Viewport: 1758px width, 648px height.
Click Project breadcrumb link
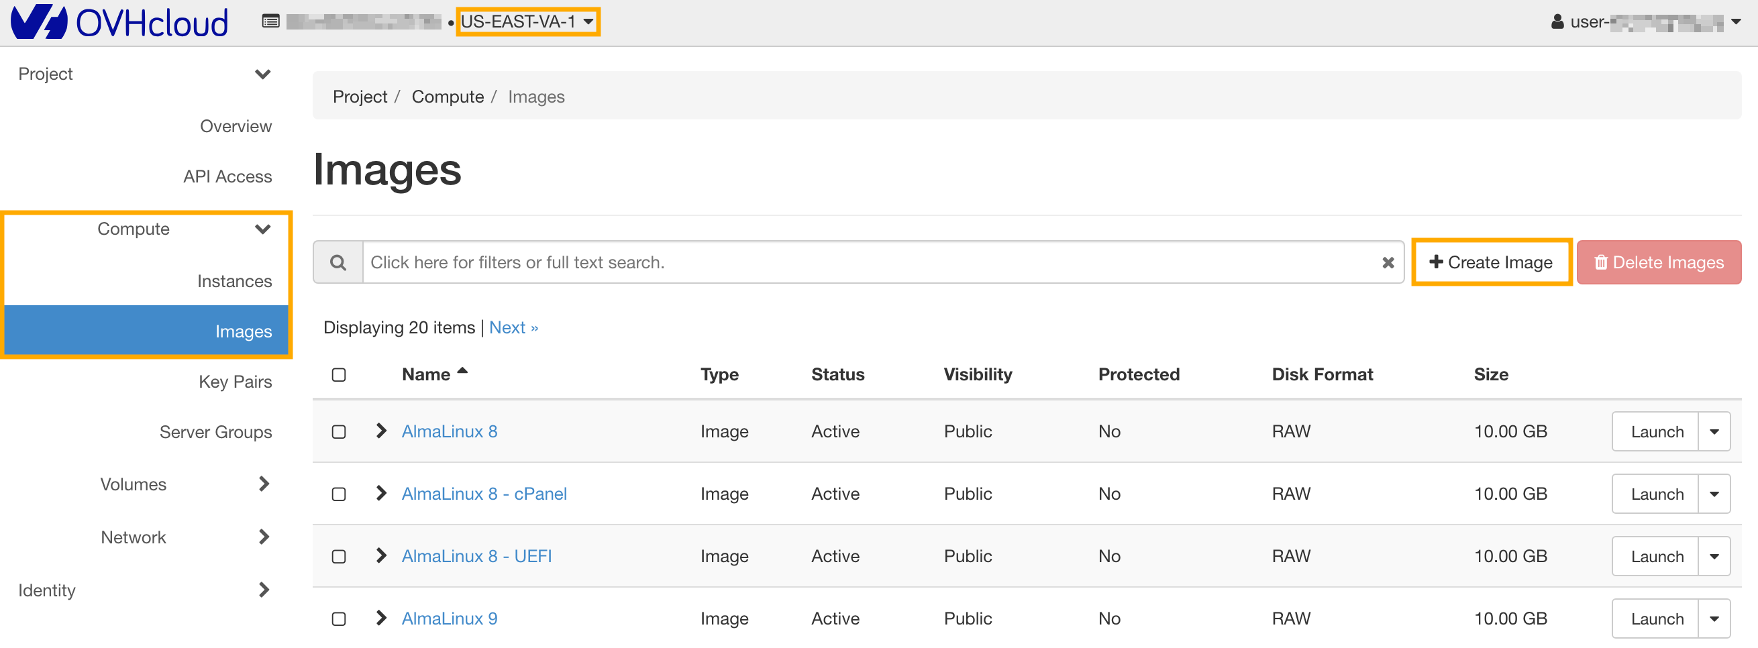[x=360, y=97]
